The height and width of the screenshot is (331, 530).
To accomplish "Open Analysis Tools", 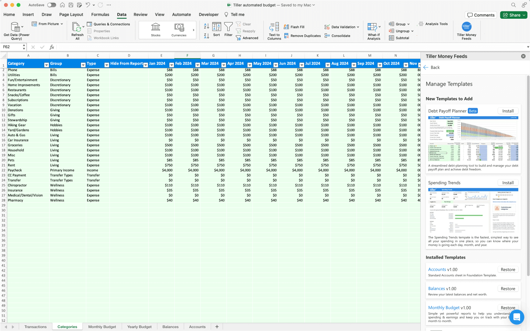I will [x=433, y=24].
